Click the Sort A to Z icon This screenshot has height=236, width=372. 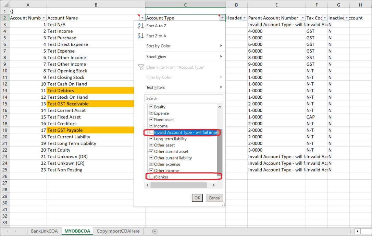(140, 26)
